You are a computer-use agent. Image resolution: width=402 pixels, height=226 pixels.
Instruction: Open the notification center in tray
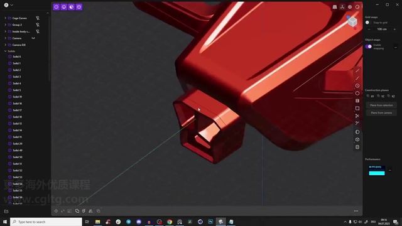[x=396, y=222]
